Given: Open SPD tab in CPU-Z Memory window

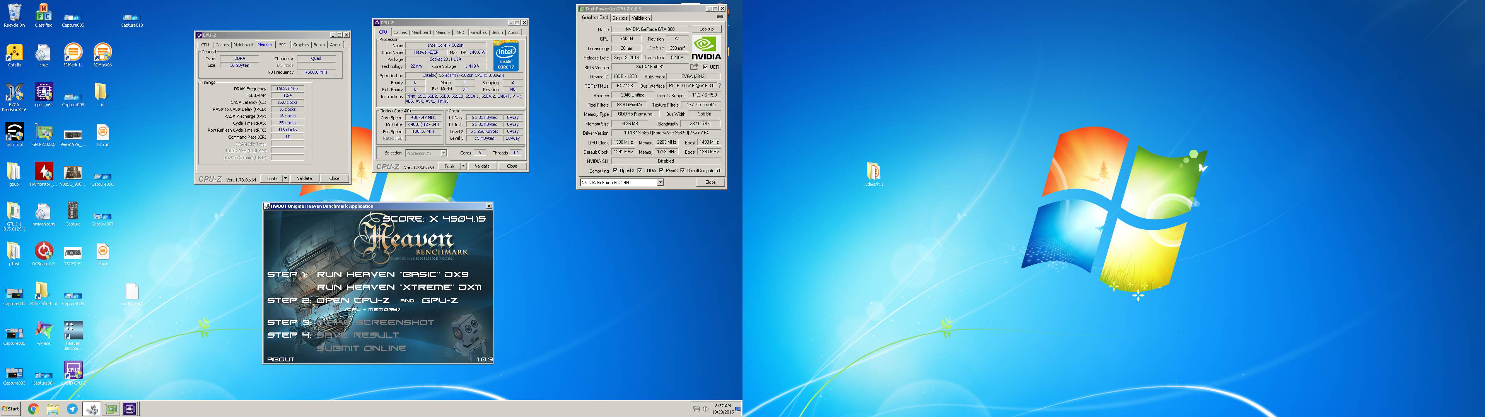Looking at the screenshot, I should [282, 44].
